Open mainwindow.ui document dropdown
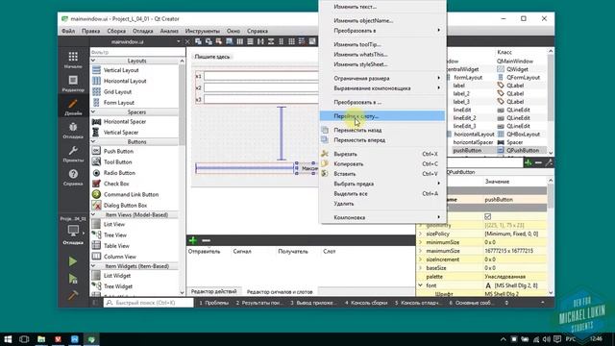The image size is (615, 346). tap(179, 41)
